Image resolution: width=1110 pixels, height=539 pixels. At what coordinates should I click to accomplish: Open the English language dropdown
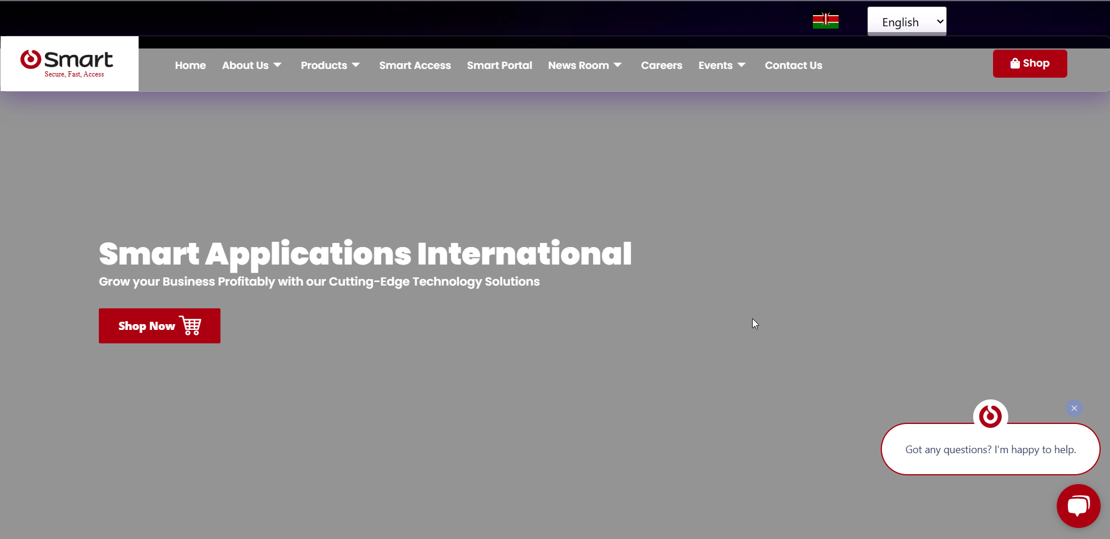click(906, 22)
